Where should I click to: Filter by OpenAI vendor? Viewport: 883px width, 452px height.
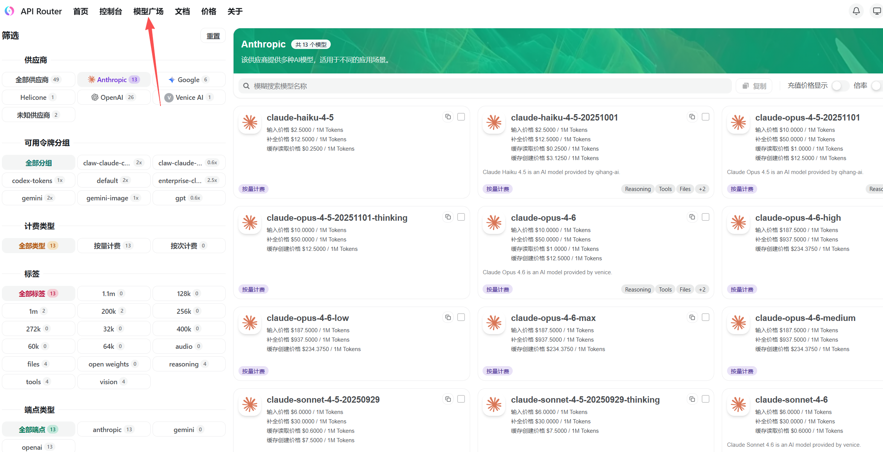click(113, 97)
